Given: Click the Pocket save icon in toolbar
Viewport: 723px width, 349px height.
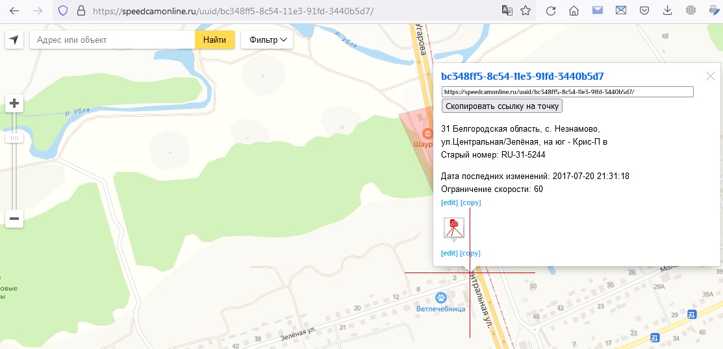Looking at the screenshot, I should click(x=644, y=11).
